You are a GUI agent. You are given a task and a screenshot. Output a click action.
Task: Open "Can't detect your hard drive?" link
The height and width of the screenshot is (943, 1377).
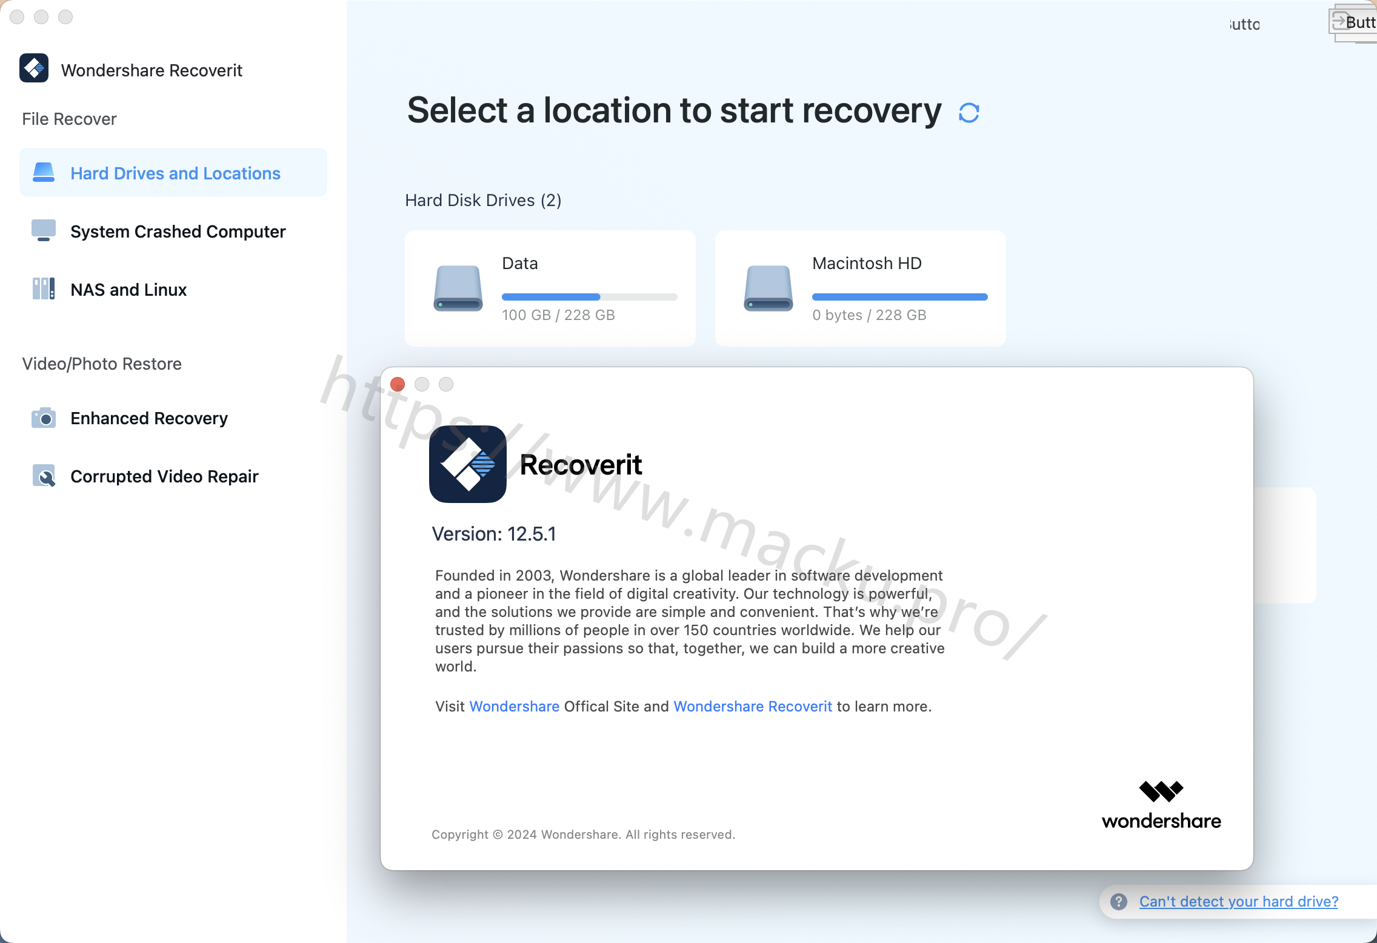(x=1239, y=902)
